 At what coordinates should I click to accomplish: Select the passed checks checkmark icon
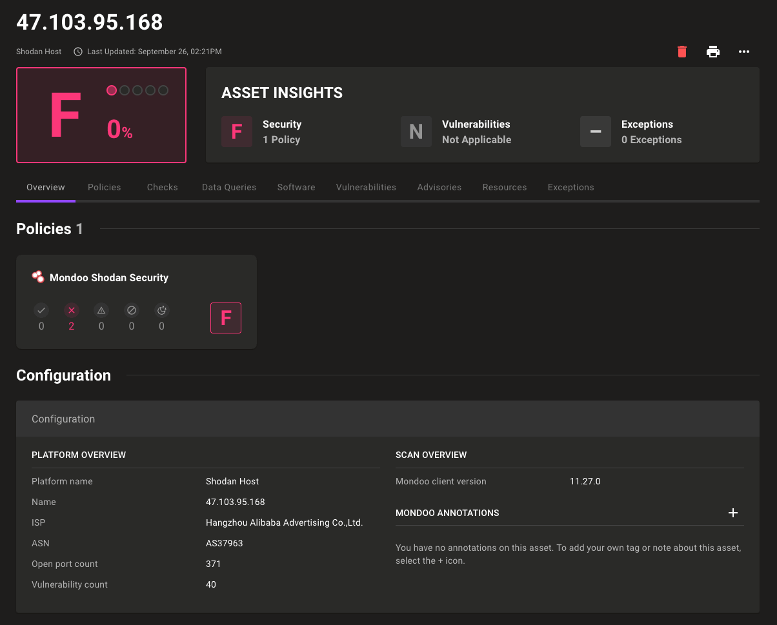click(x=41, y=310)
